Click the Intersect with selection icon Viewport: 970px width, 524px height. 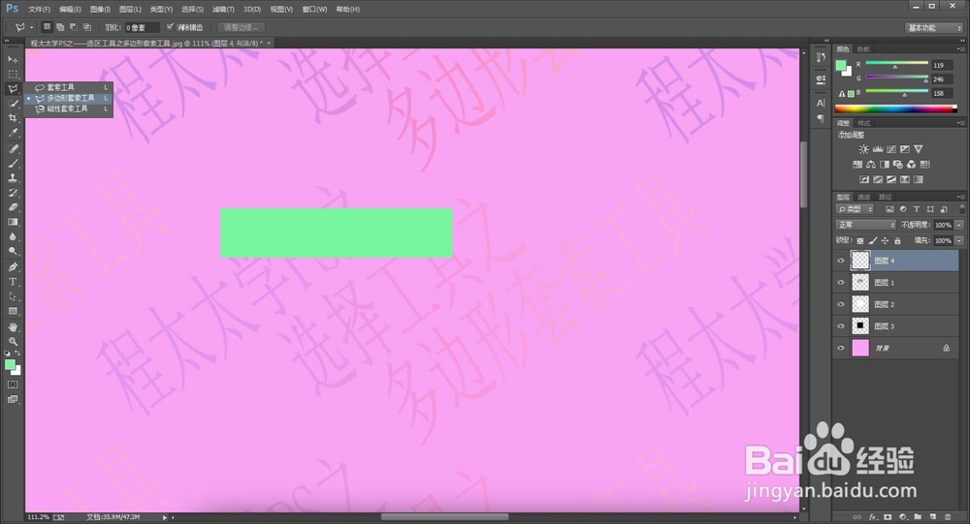[x=87, y=27]
